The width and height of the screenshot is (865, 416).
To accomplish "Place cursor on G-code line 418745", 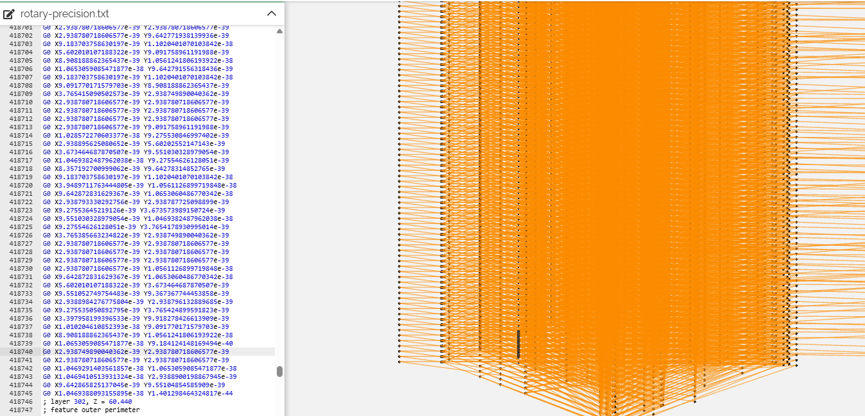I will [x=137, y=393].
